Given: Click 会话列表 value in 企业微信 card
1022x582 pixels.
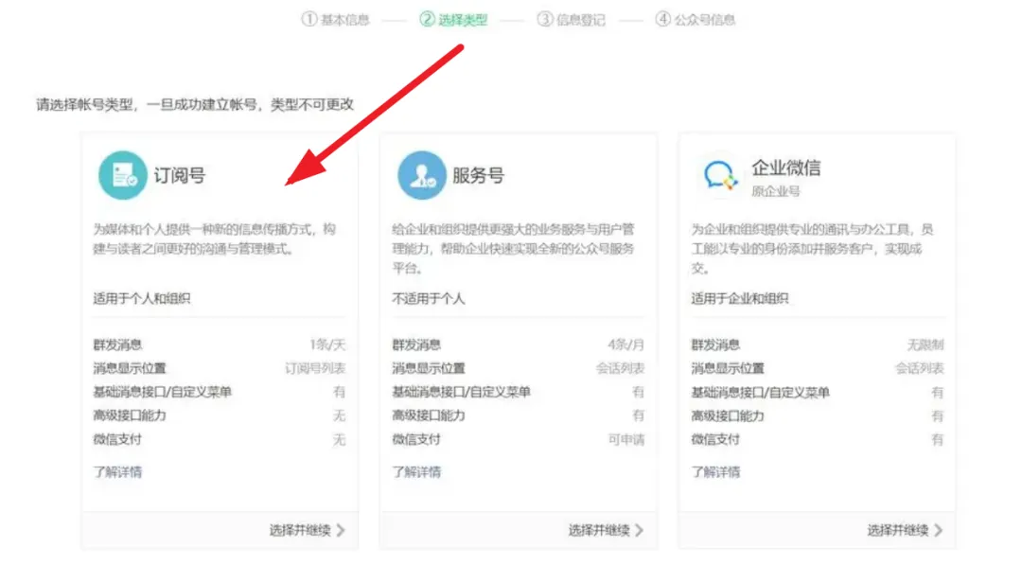Looking at the screenshot, I should pos(919,368).
